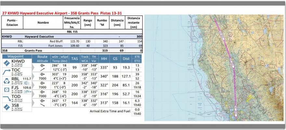
Task: Click the 3S8 destination airport icon
Action: click(x=6, y=107)
